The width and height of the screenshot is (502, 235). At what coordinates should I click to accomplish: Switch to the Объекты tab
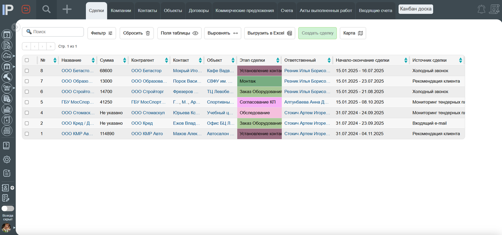pos(173,10)
